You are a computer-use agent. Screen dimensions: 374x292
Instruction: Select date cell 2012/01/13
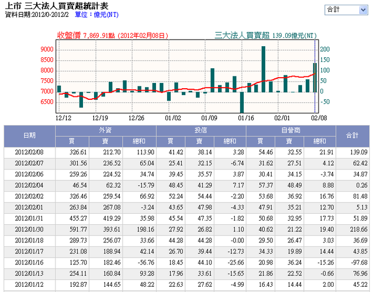[29, 274]
